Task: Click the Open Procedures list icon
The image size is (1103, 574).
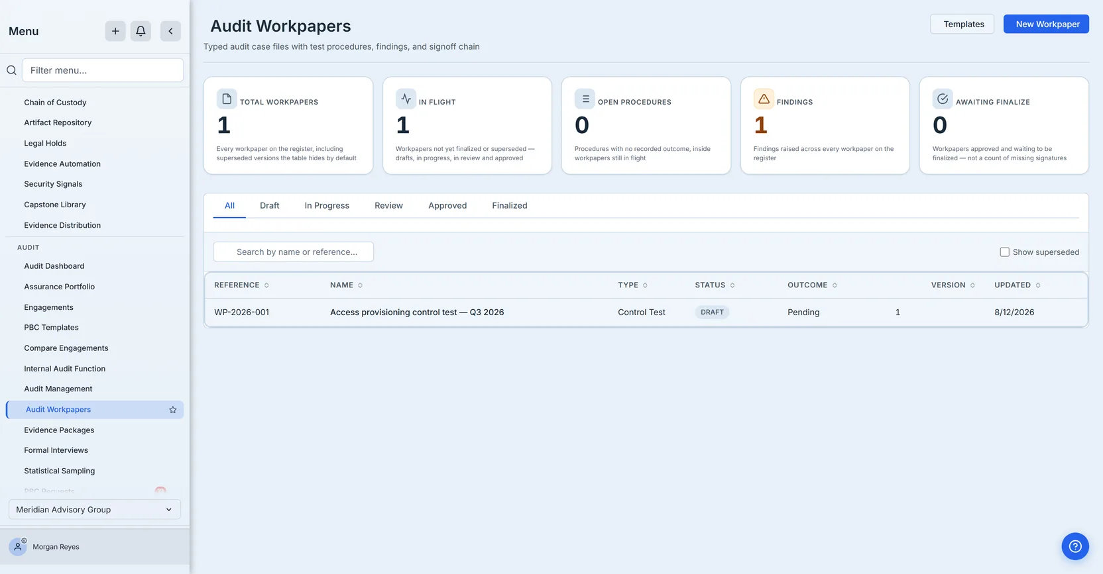Action: (585, 99)
